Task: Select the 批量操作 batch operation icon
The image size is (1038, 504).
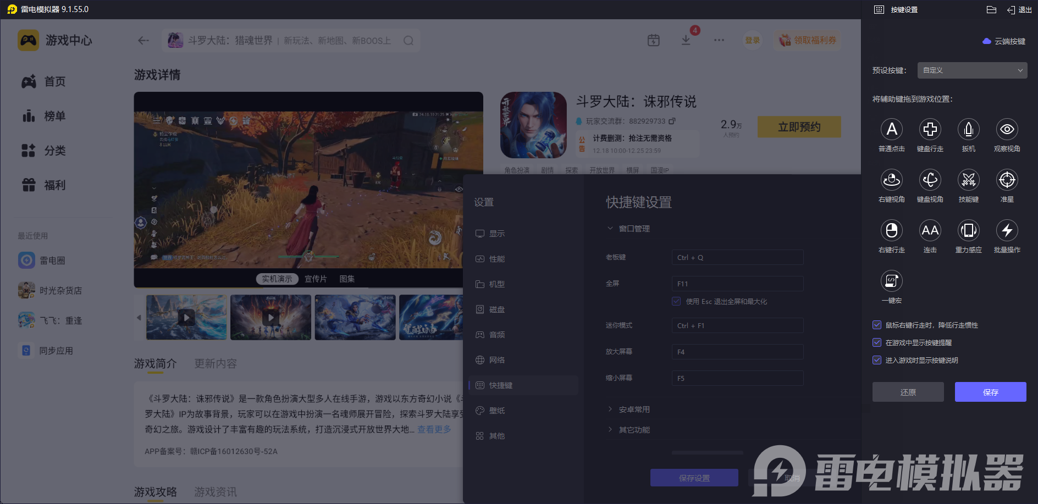Action: (x=1007, y=230)
